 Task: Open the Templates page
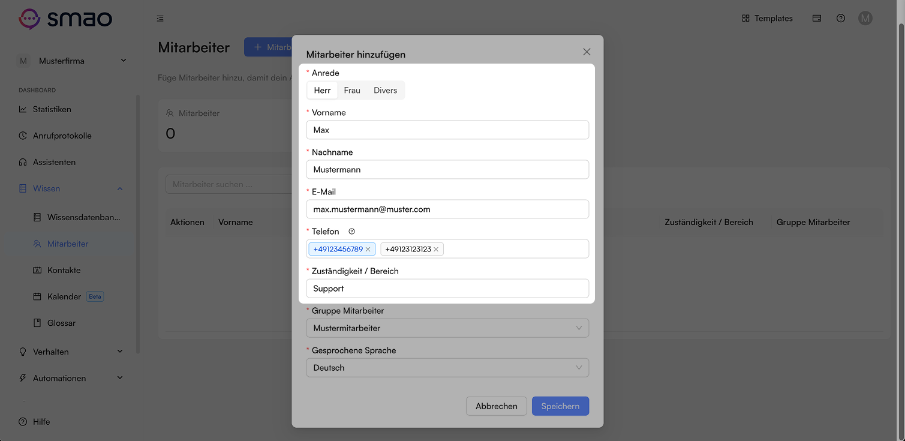tap(767, 19)
